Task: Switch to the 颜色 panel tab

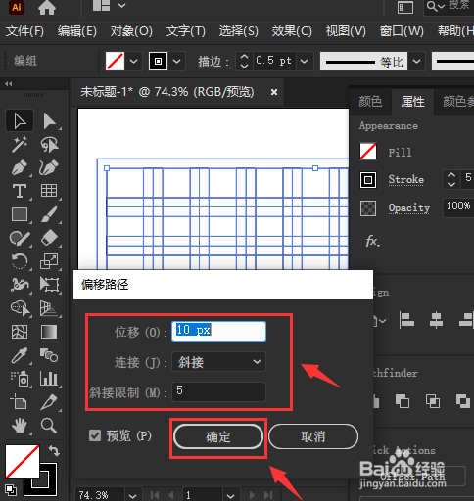Action: pos(370,102)
